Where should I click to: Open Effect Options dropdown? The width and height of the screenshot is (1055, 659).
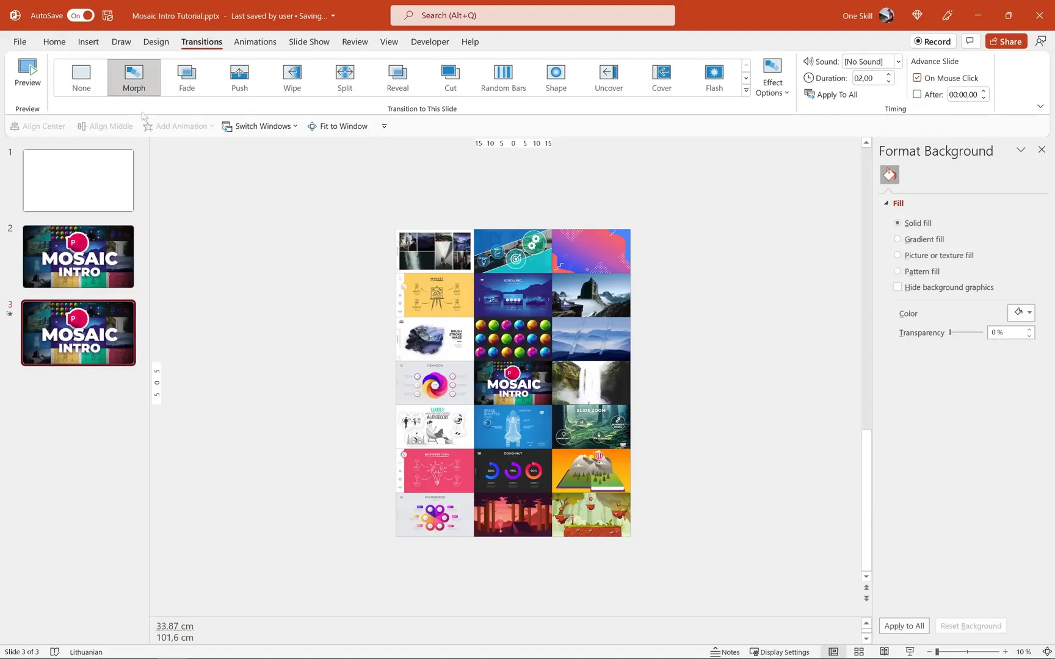pyautogui.click(x=772, y=77)
